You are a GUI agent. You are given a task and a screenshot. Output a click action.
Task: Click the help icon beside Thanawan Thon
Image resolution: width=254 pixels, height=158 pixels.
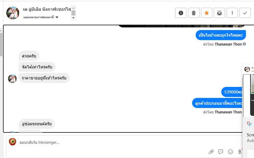[x=244, y=44]
